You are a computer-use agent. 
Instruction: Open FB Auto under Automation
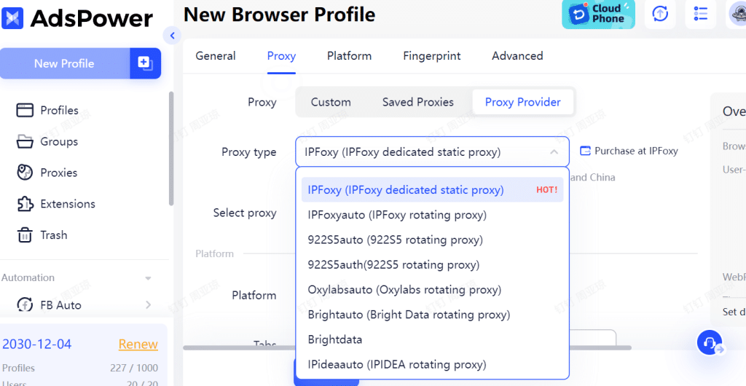(61, 304)
